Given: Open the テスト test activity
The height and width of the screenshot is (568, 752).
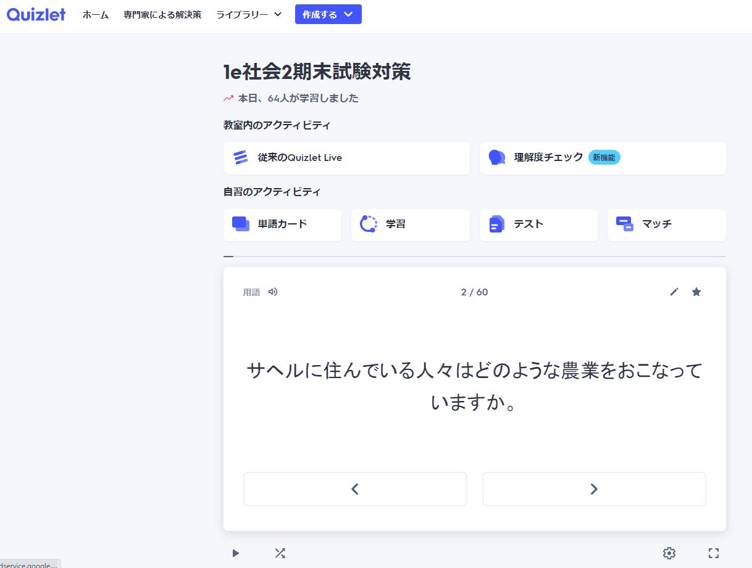Looking at the screenshot, I should [x=538, y=224].
